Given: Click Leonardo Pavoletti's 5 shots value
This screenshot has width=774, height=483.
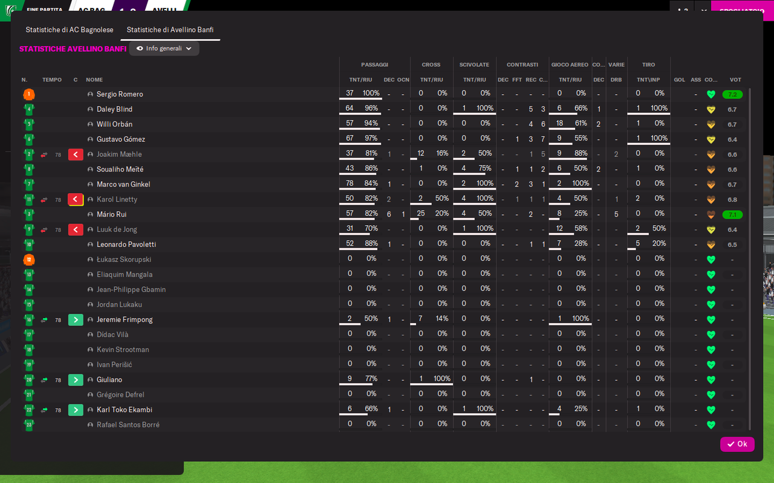Looking at the screenshot, I should pyautogui.click(x=638, y=243).
